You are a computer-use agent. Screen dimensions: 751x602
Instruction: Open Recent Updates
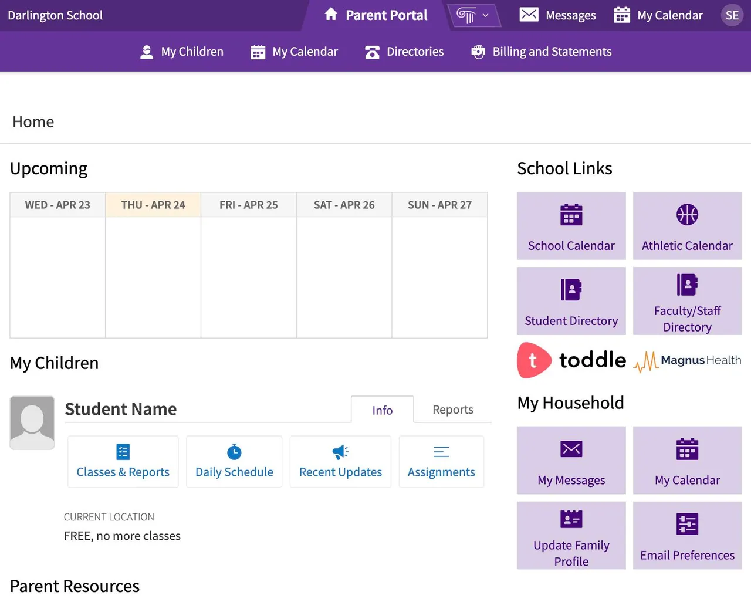click(340, 462)
